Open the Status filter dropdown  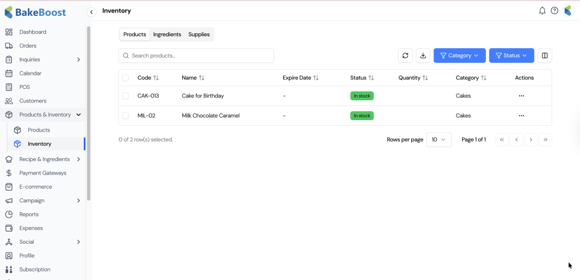511,56
